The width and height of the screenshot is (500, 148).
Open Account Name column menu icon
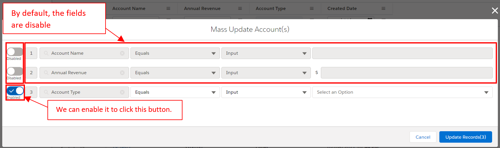168,9
